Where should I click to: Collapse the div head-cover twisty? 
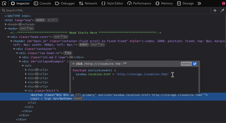[8, 37]
